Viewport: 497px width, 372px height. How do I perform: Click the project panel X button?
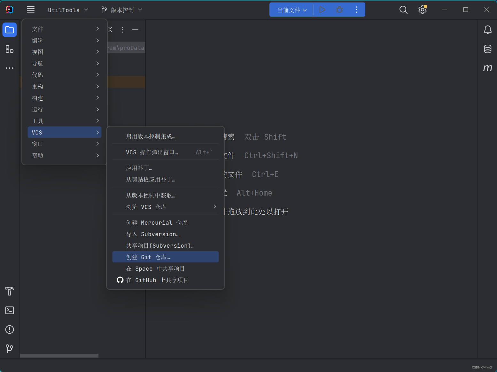coord(110,30)
